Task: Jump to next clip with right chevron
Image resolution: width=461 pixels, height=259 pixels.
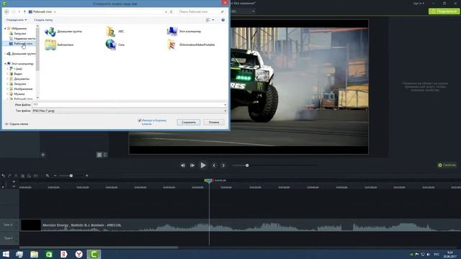Action: (x=223, y=165)
